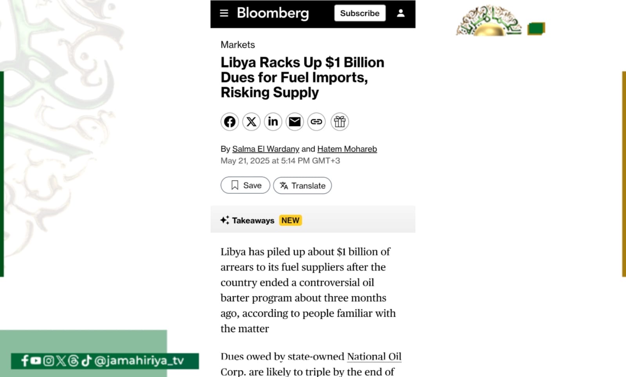626x377 pixels.
Task: Share article on Facebook
Action: pyautogui.click(x=230, y=122)
